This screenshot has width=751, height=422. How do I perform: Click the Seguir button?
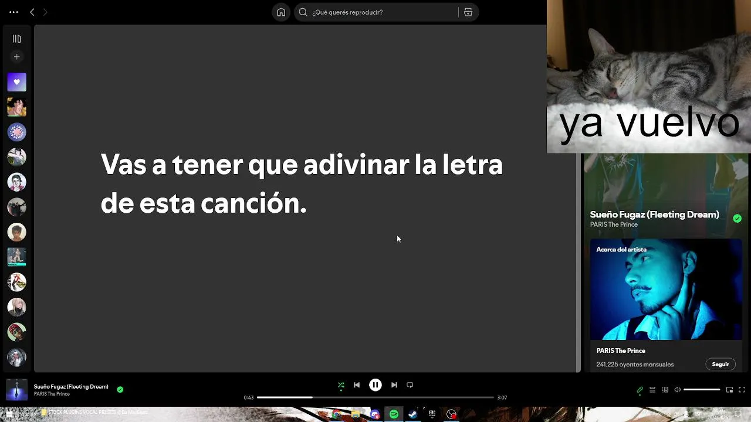(720, 365)
